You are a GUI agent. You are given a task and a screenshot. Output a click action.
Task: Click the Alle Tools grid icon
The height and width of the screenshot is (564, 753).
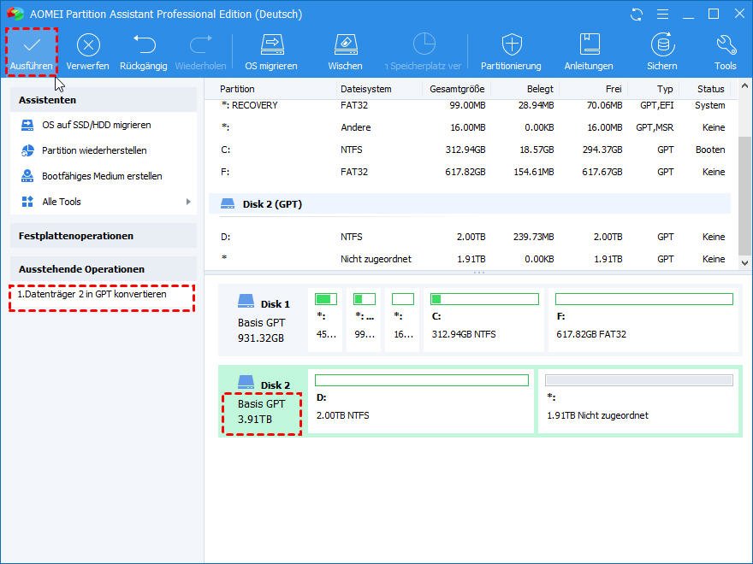click(x=27, y=202)
